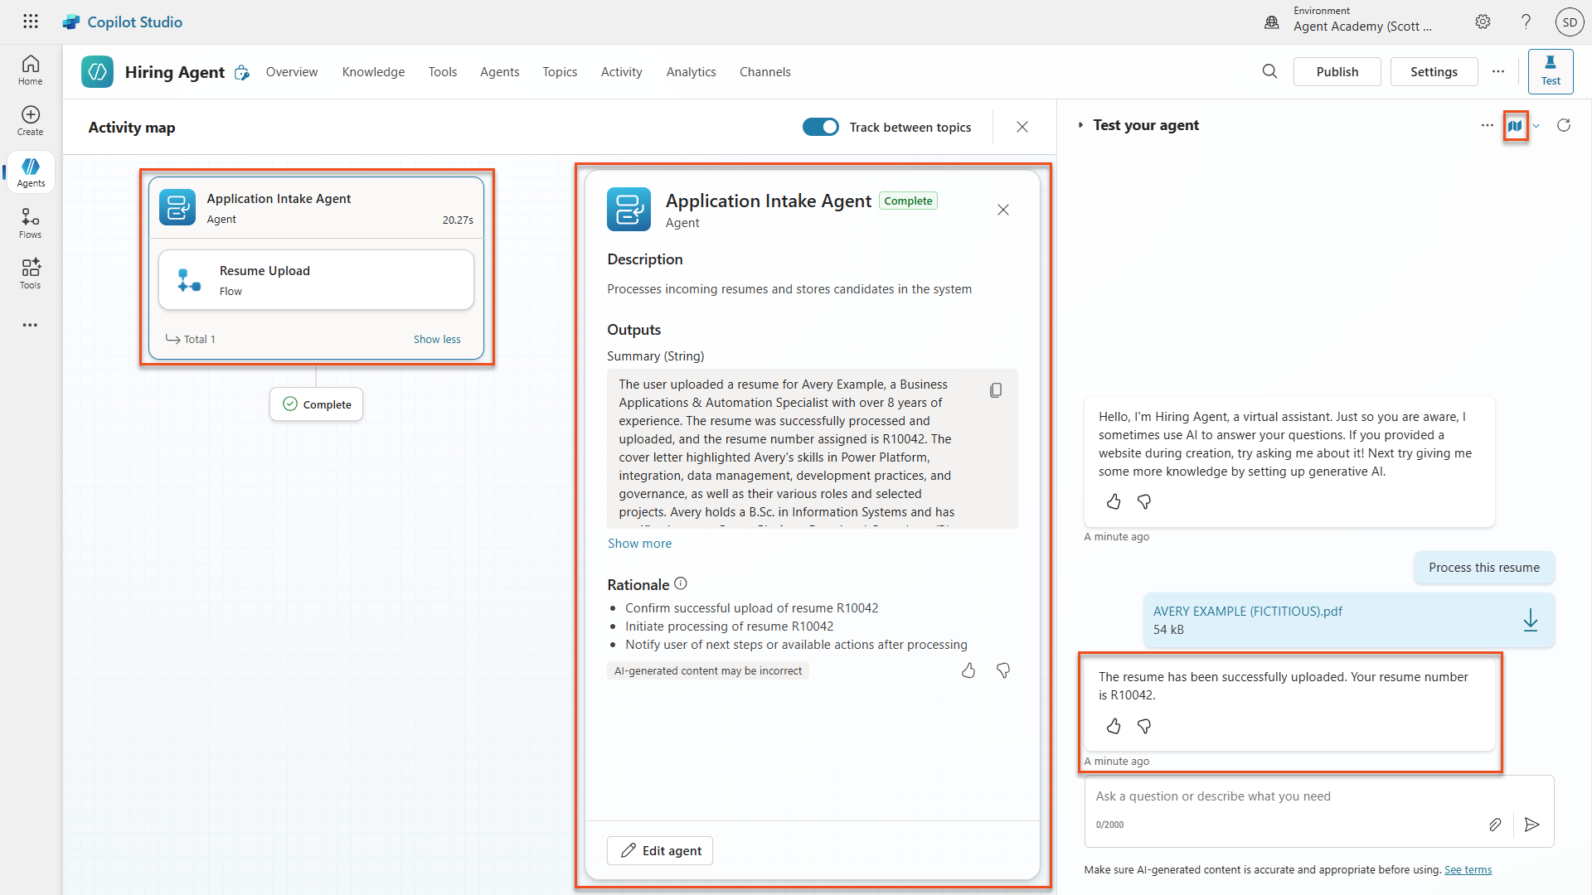Open the search magnifier icon

(1269, 72)
